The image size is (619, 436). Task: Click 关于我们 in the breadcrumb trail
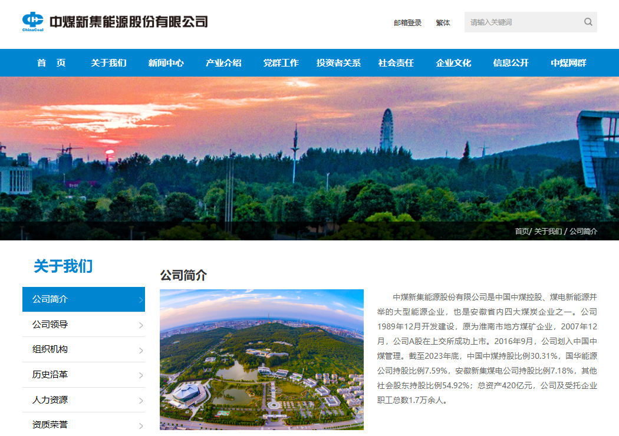(x=548, y=231)
